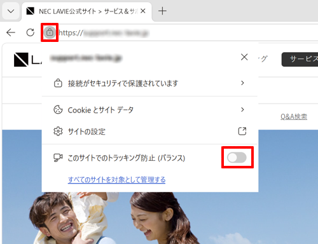Image resolution: width=318 pixels, height=244 pixels.
Task: Open サイトの設定 entry
Action: [x=149, y=132]
